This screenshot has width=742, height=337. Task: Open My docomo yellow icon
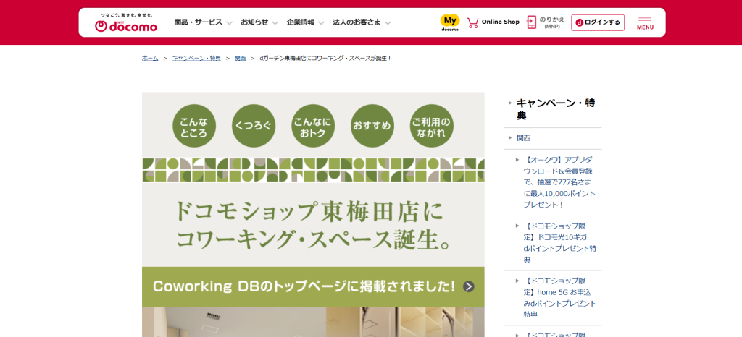coord(449,22)
